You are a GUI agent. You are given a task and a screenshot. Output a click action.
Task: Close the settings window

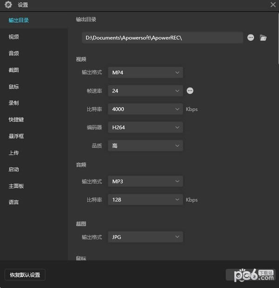point(273,5)
